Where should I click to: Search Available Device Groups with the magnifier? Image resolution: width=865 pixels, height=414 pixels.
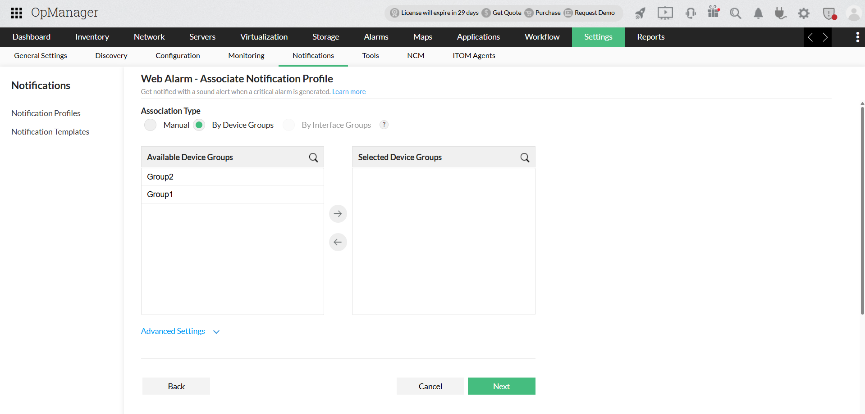[x=313, y=157]
